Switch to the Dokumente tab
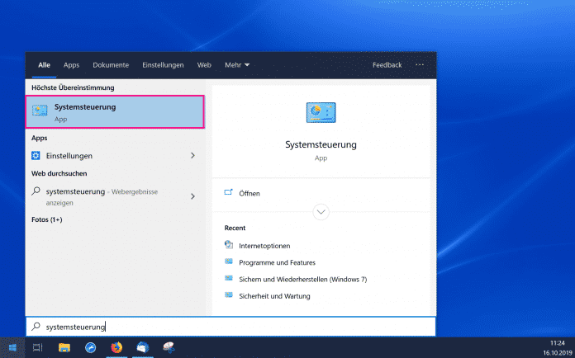The height and width of the screenshot is (358, 575). coord(111,65)
